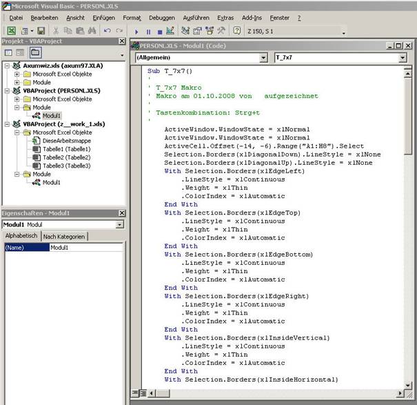Click View Code icon in Project panel
Viewport: 417px width, 405px height.
click(9, 52)
